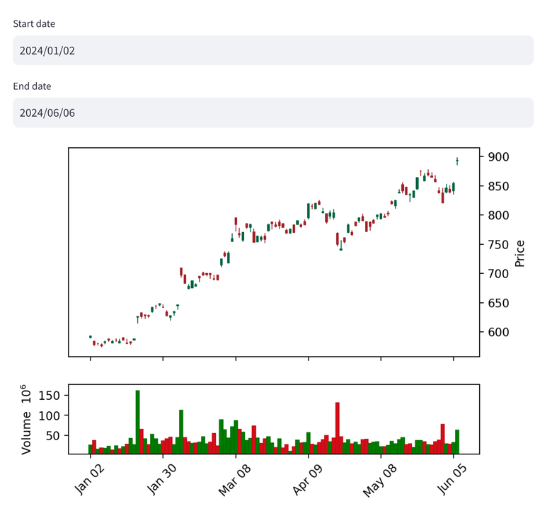
Task: Click the 600 price axis value
Action: tap(498, 332)
